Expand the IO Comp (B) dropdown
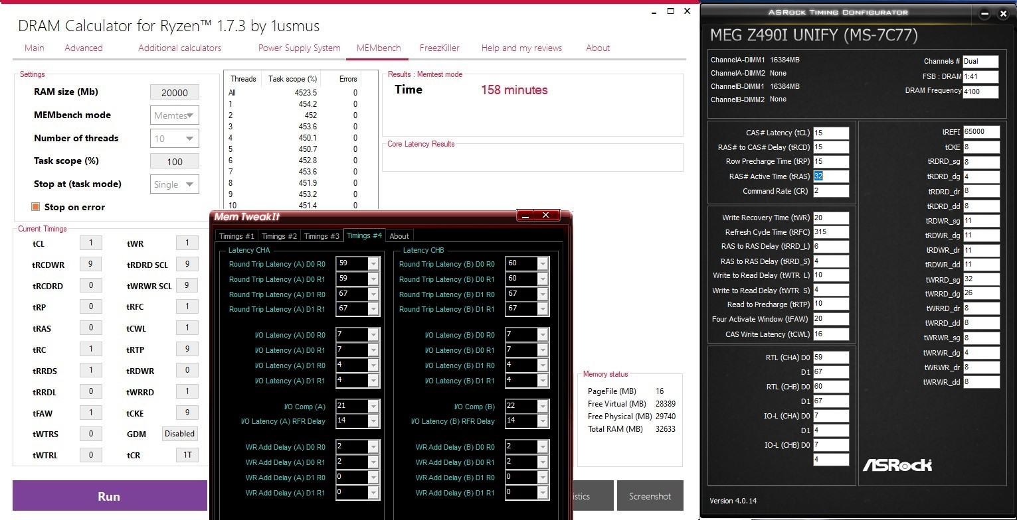1017x520 pixels. pyautogui.click(x=543, y=407)
